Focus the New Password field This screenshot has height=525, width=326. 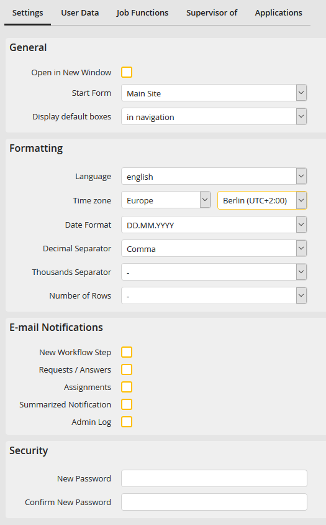click(214, 478)
